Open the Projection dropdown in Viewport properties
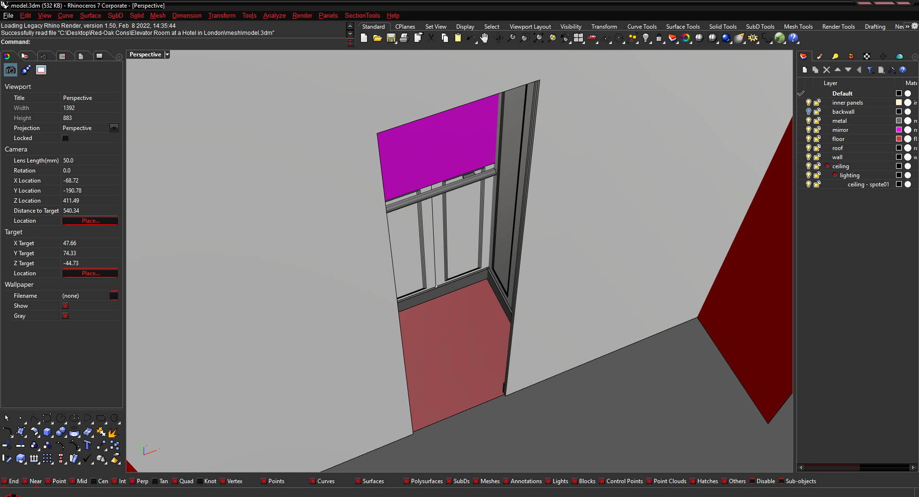 pos(113,127)
